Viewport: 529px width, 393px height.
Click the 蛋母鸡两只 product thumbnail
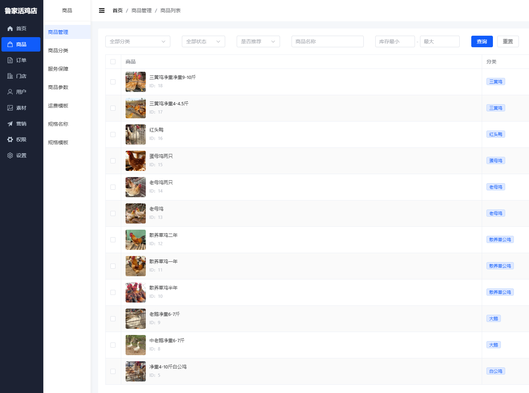click(x=136, y=161)
